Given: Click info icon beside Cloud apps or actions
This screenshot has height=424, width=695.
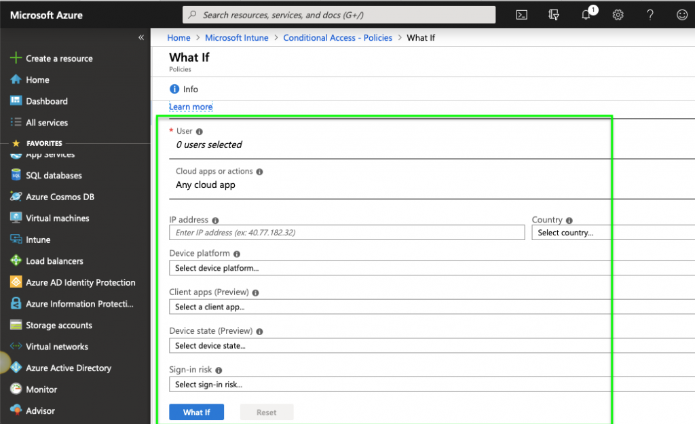Looking at the screenshot, I should pyautogui.click(x=259, y=172).
